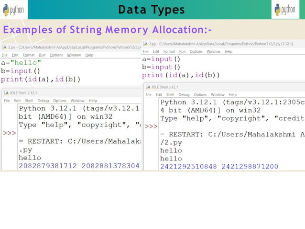Open Window menu in left IDLE Shell
Screen dimensions: 305x229
point(77,101)
